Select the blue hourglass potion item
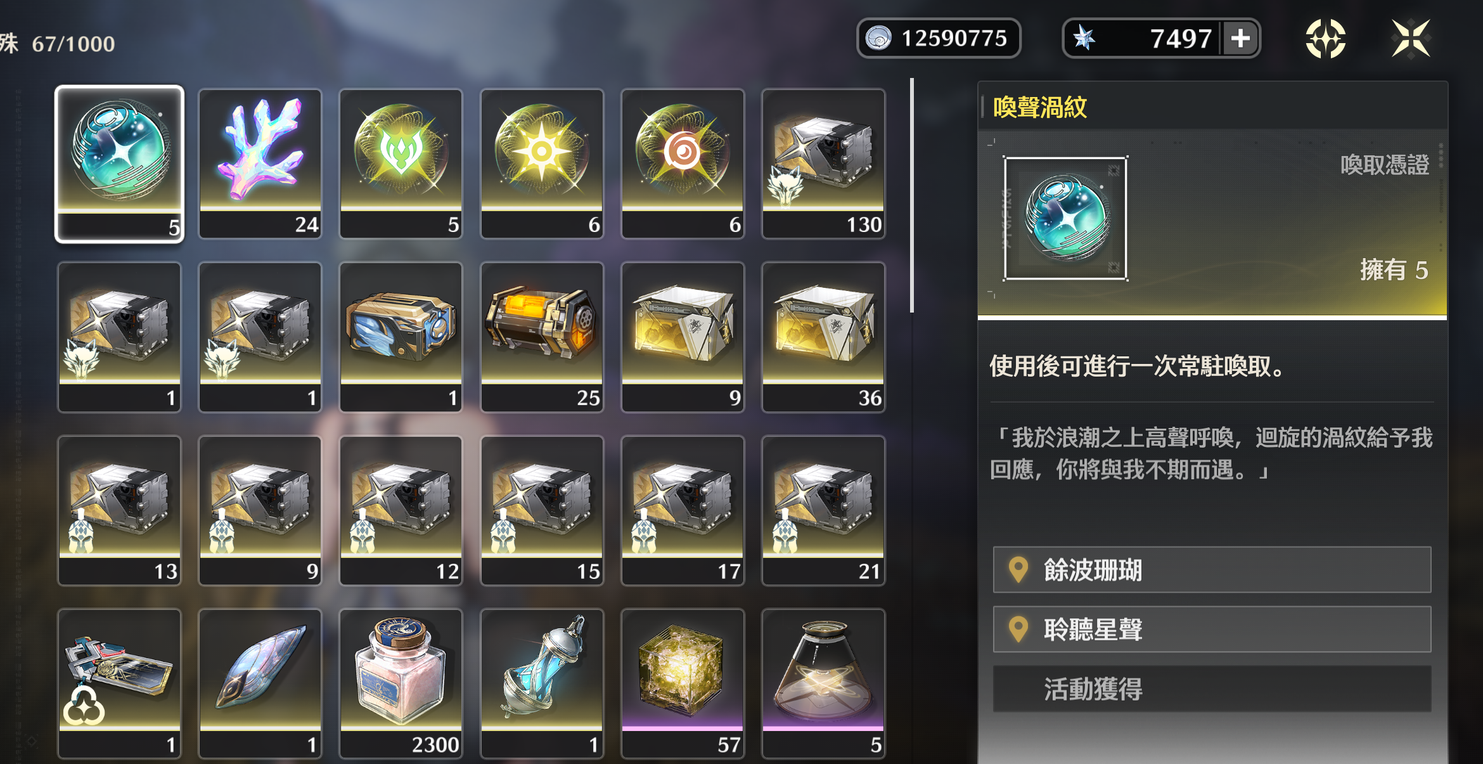 point(542,684)
